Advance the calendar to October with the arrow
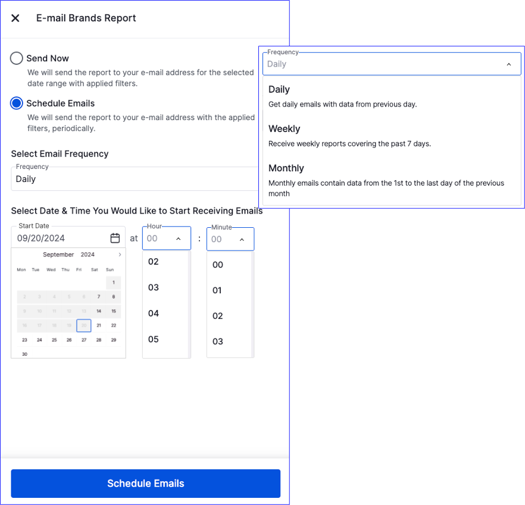This screenshot has width=525, height=505. click(x=118, y=254)
